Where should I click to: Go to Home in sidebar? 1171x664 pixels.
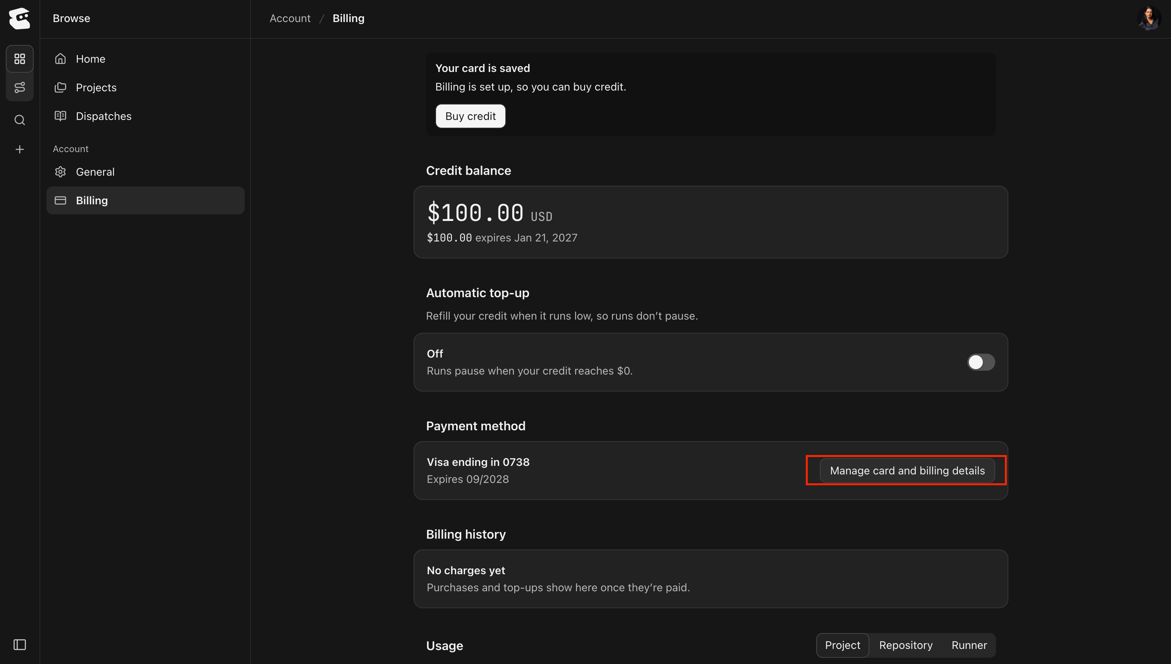pos(146,59)
